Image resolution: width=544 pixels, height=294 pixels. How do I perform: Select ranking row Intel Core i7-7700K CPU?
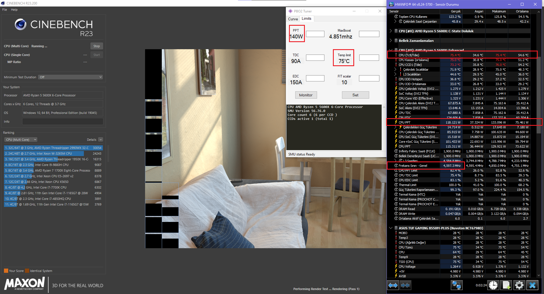53,187
